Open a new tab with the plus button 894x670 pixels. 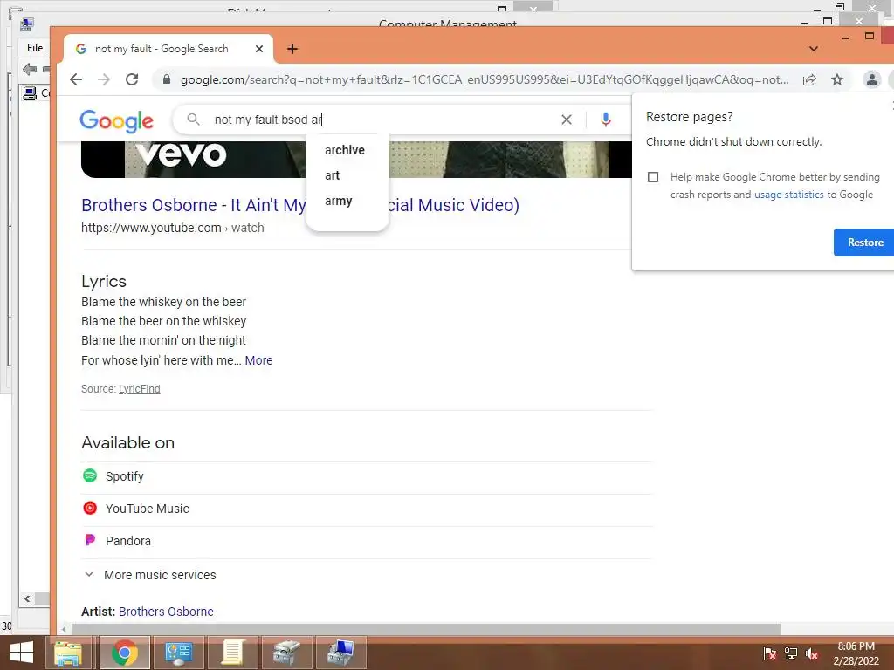point(292,49)
